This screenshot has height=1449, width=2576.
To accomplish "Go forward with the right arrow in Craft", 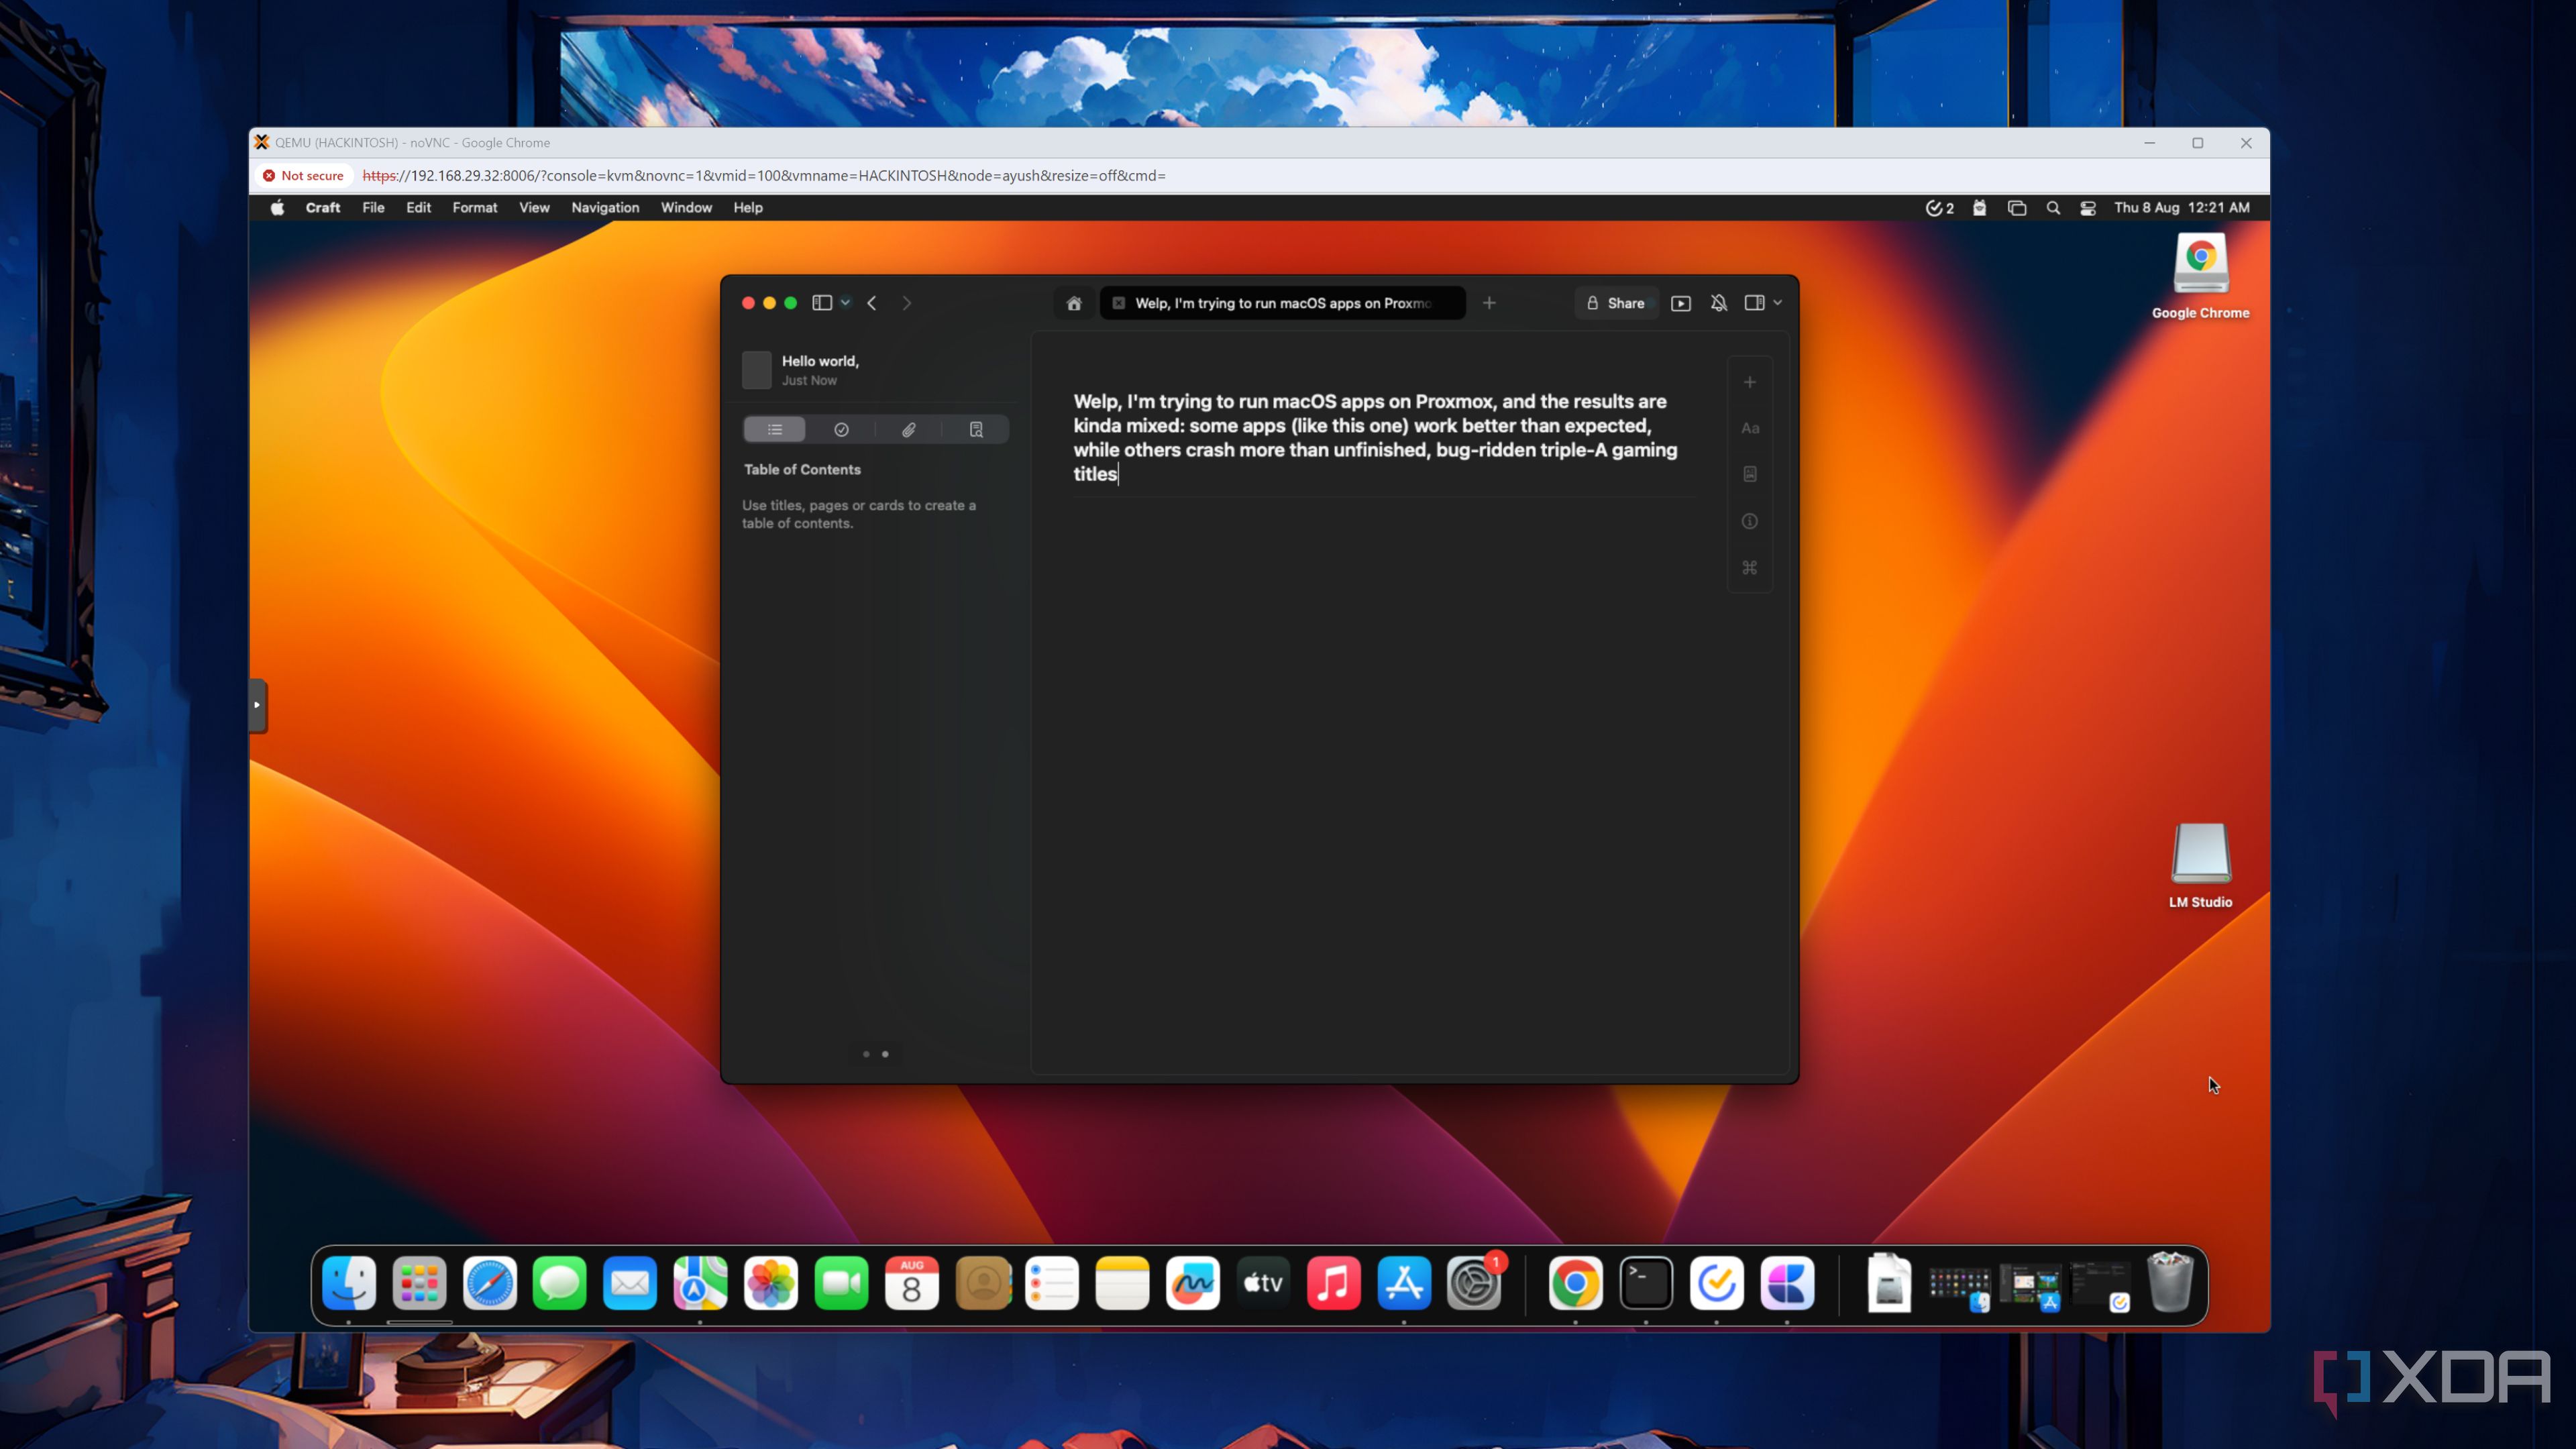I will click(907, 303).
